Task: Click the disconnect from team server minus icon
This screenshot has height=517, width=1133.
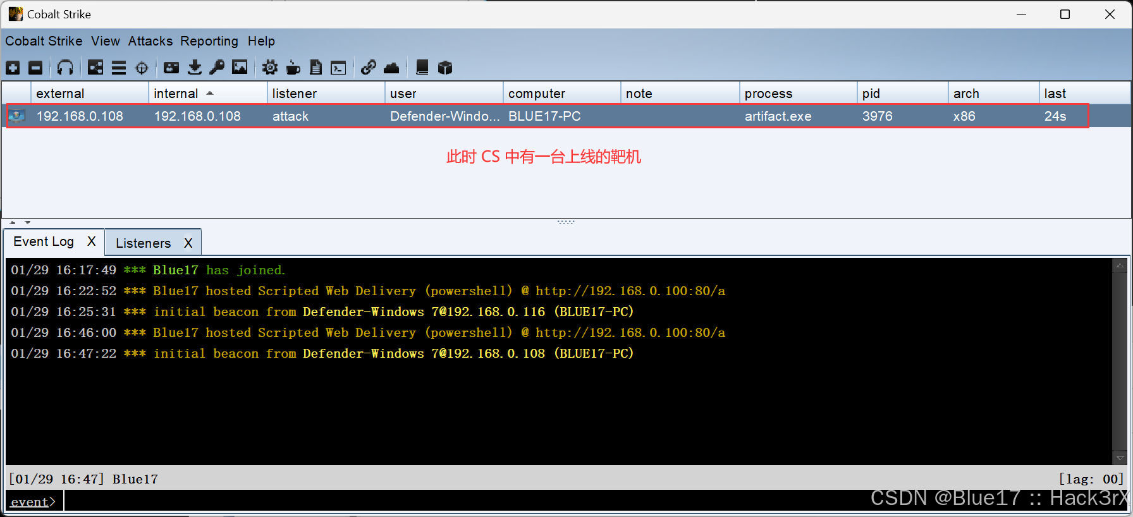Action: (36, 68)
